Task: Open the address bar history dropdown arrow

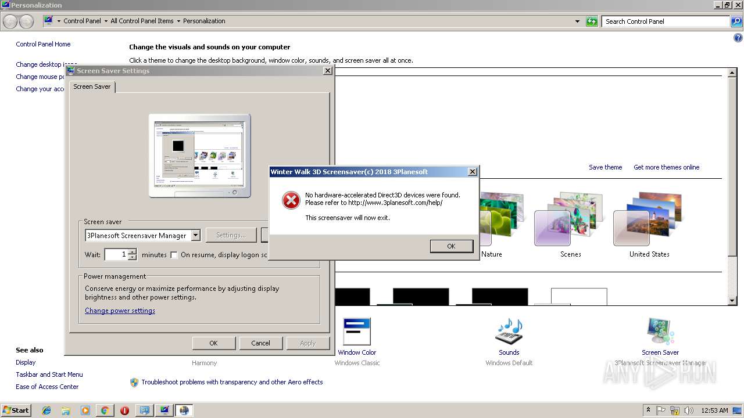Action: [x=577, y=21]
